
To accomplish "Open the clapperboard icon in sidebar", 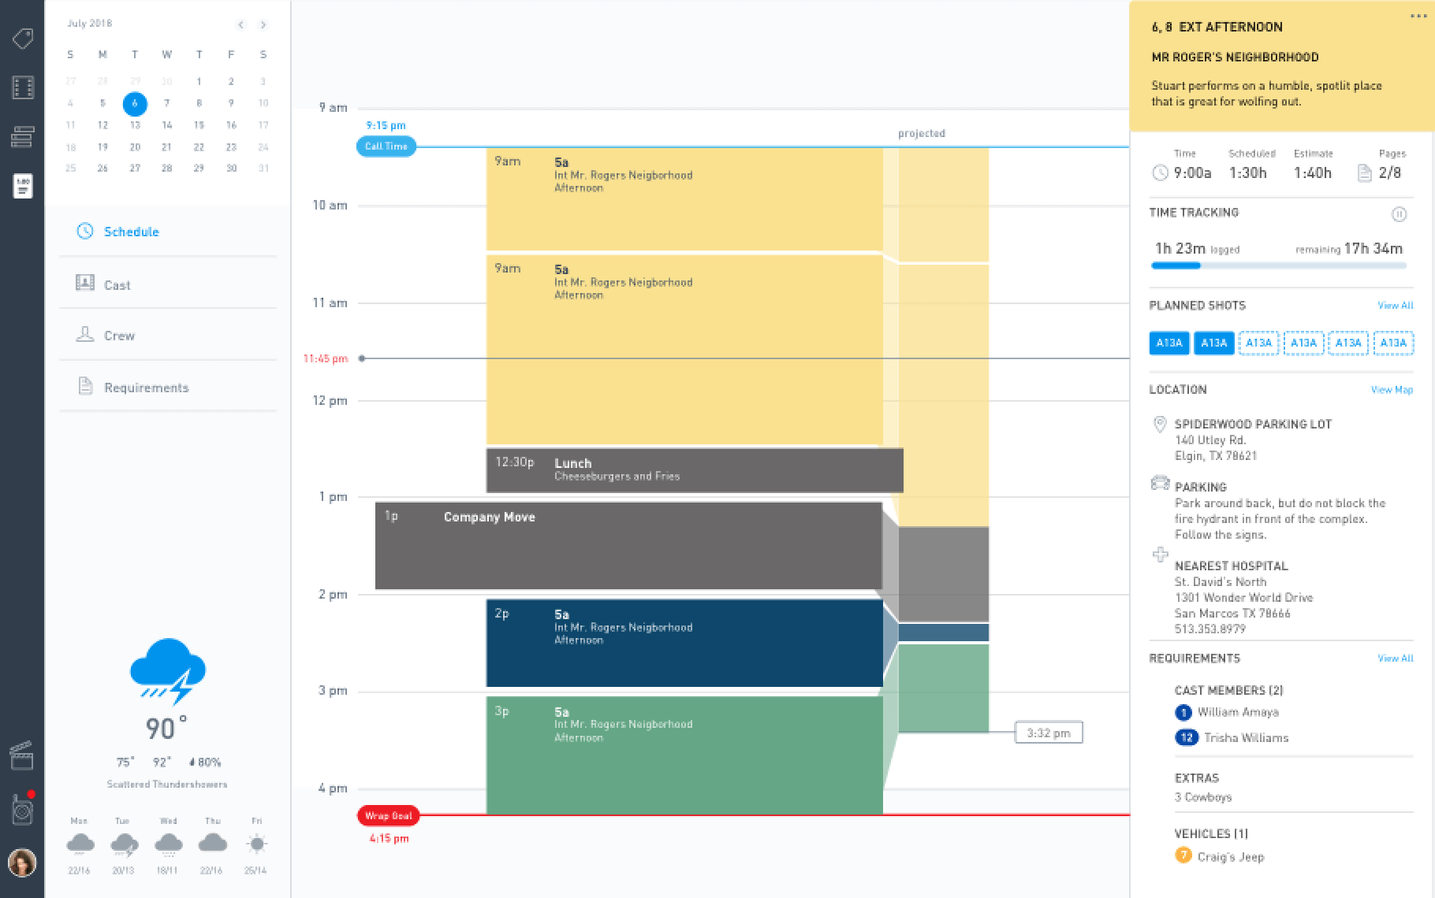I will [x=21, y=755].
